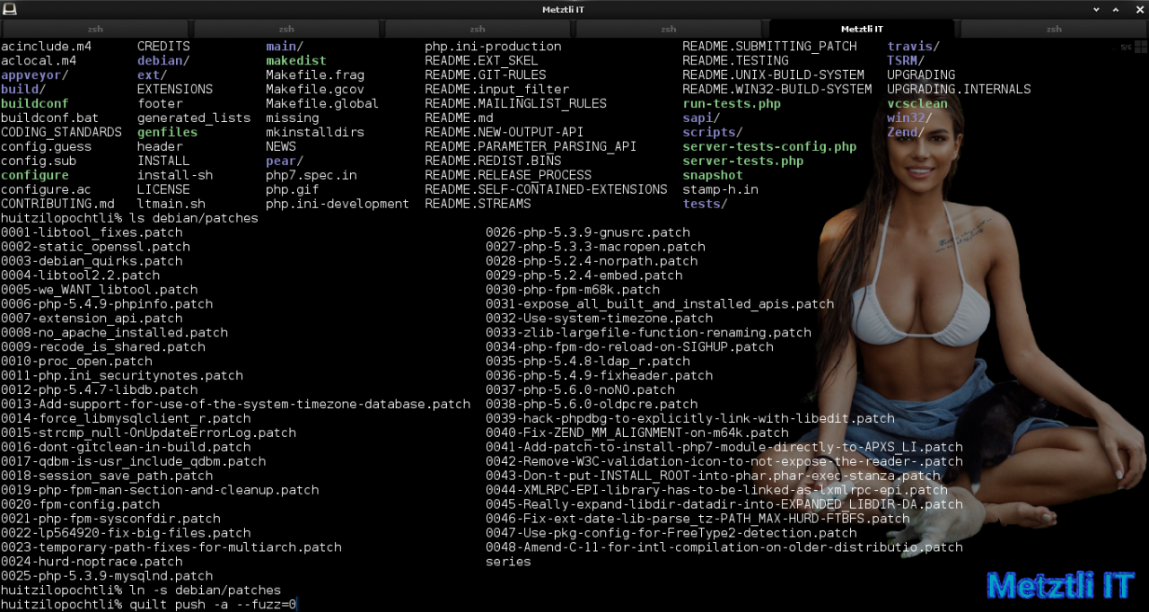Click the makedist entry
Viewport: 1149px width, 612px height.
[x=296, y=60]
